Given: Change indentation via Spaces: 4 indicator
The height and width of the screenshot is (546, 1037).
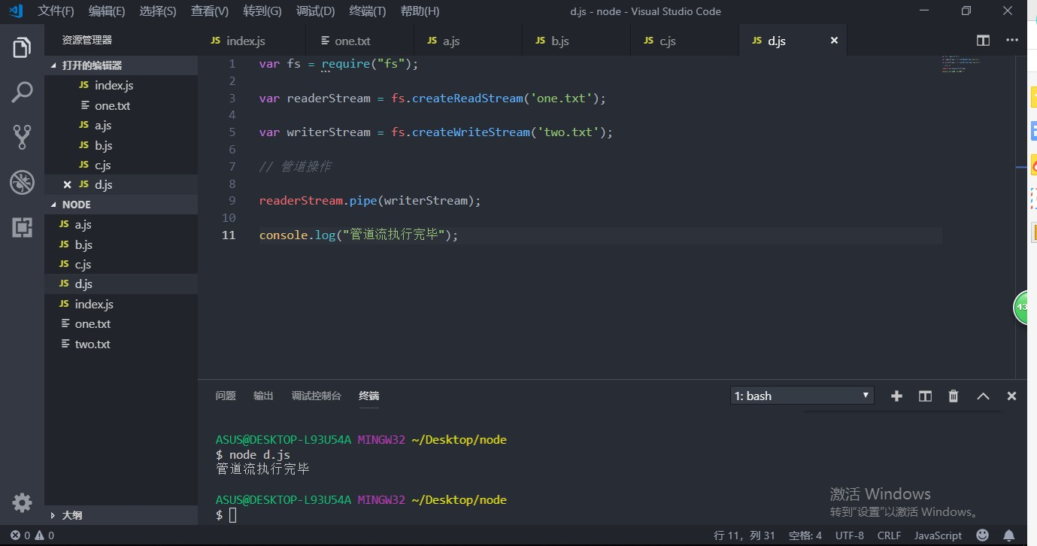Looking at the screenshot, I should click(805, 535).
